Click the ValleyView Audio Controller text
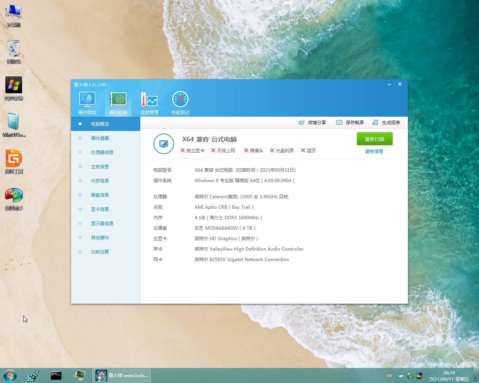Image resolution: width=479 pixels, height=383 pixels. click(249, 249)
